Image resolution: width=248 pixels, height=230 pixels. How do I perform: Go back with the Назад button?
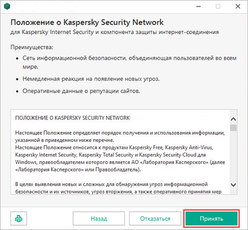[99, 218]
